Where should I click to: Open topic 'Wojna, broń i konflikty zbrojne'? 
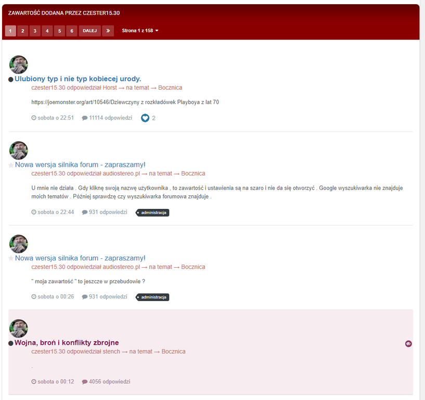[67, 343]
